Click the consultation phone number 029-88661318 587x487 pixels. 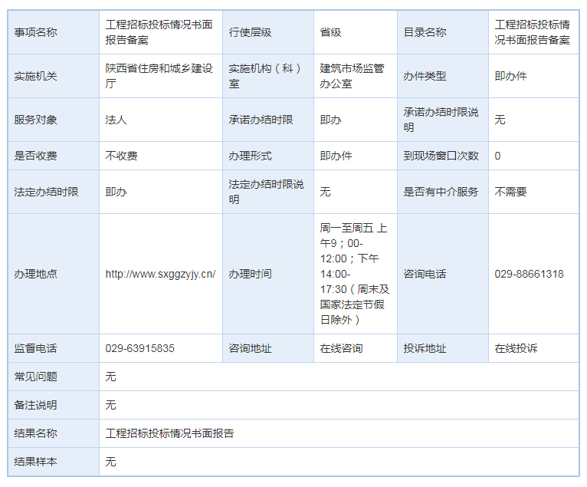pos(529,274)
